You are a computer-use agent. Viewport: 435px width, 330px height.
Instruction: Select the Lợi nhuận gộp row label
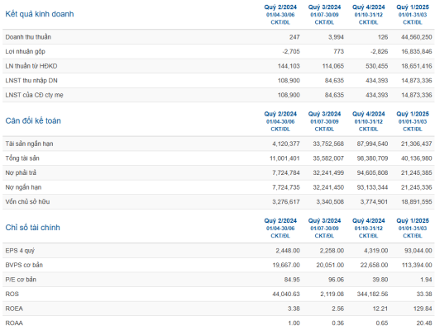tap(25, 51)
